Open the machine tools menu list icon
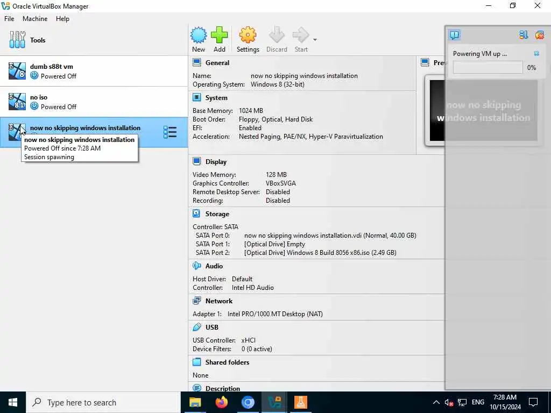Image resolution: width=551 pixels, height=413 pixels. pyautogui.click(x=170, y=132)
